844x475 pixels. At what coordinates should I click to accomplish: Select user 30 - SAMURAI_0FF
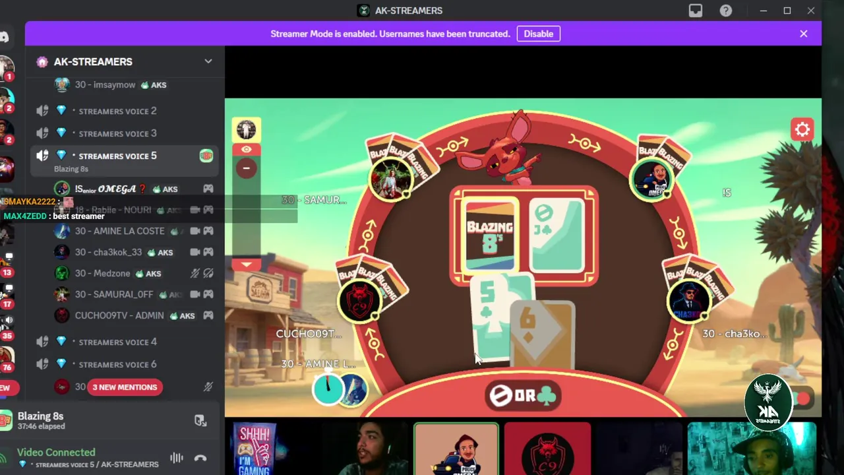[x=114, y=294]
